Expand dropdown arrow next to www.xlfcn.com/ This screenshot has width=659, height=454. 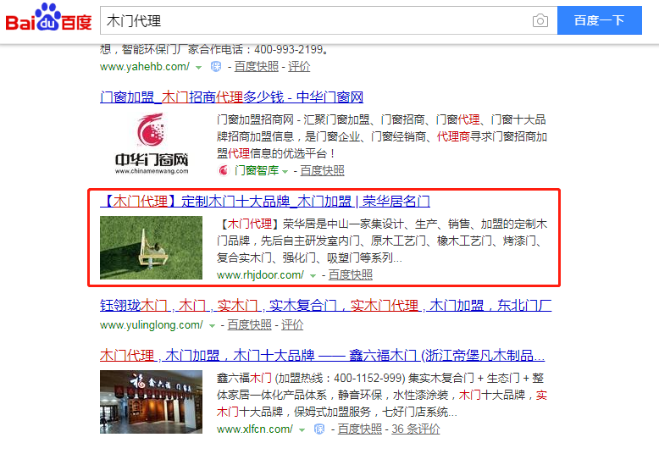coord(302,430)
